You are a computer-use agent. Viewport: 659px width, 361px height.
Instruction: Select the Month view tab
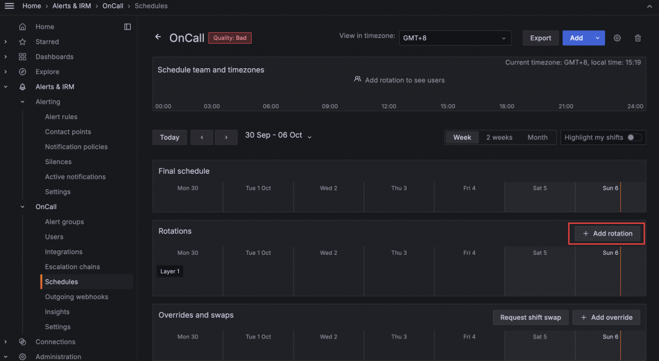[x=537, y=138]
